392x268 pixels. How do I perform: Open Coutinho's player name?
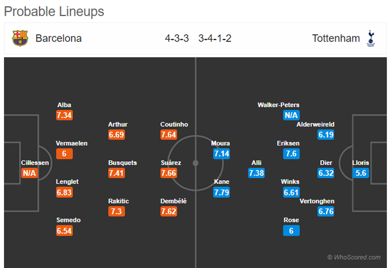(174, 124)
